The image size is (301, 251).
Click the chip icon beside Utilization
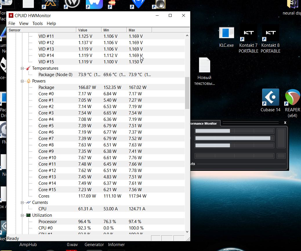point(28,215)
